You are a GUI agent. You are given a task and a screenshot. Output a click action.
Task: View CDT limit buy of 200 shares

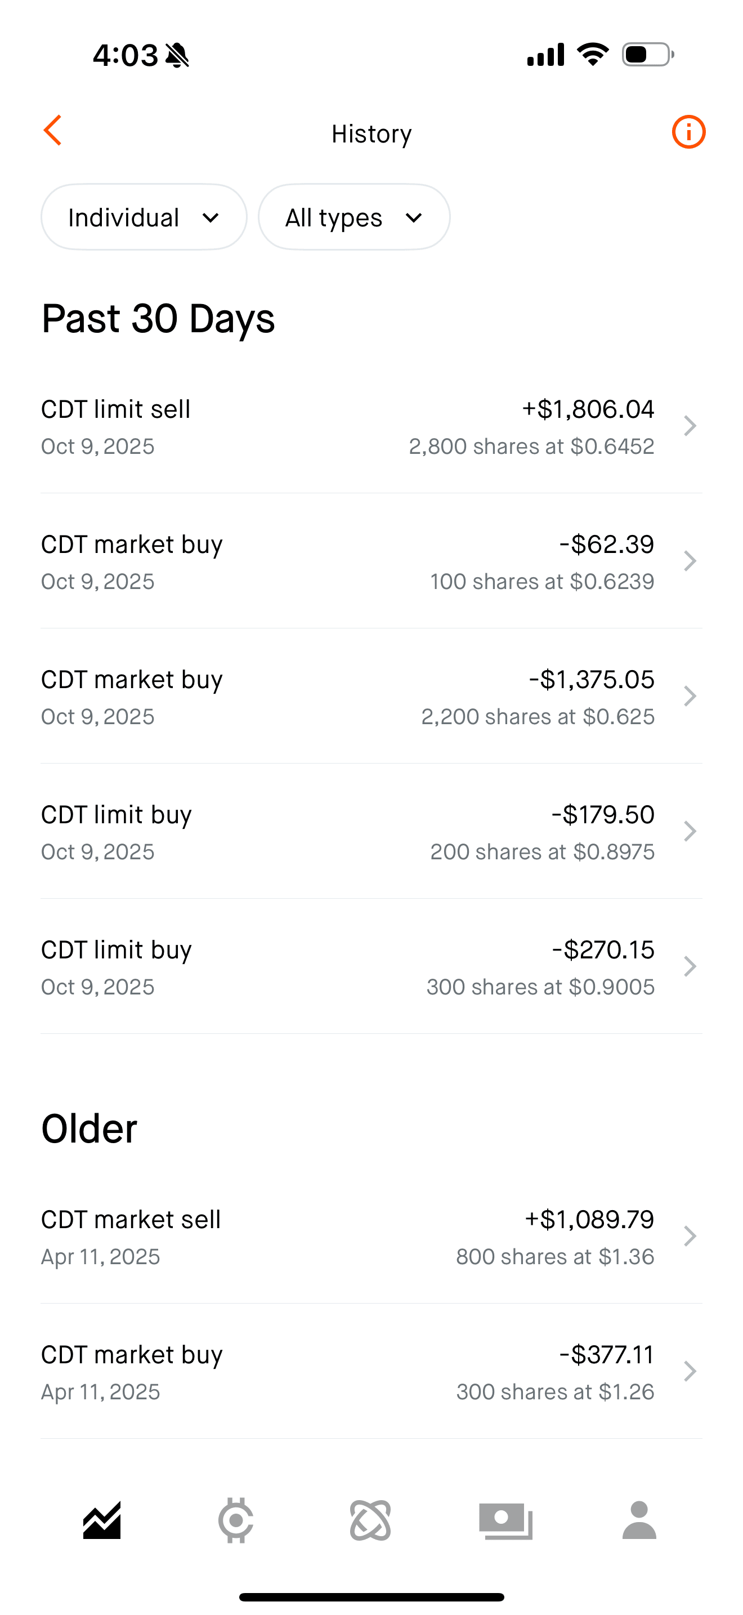[x=348, y=832]
